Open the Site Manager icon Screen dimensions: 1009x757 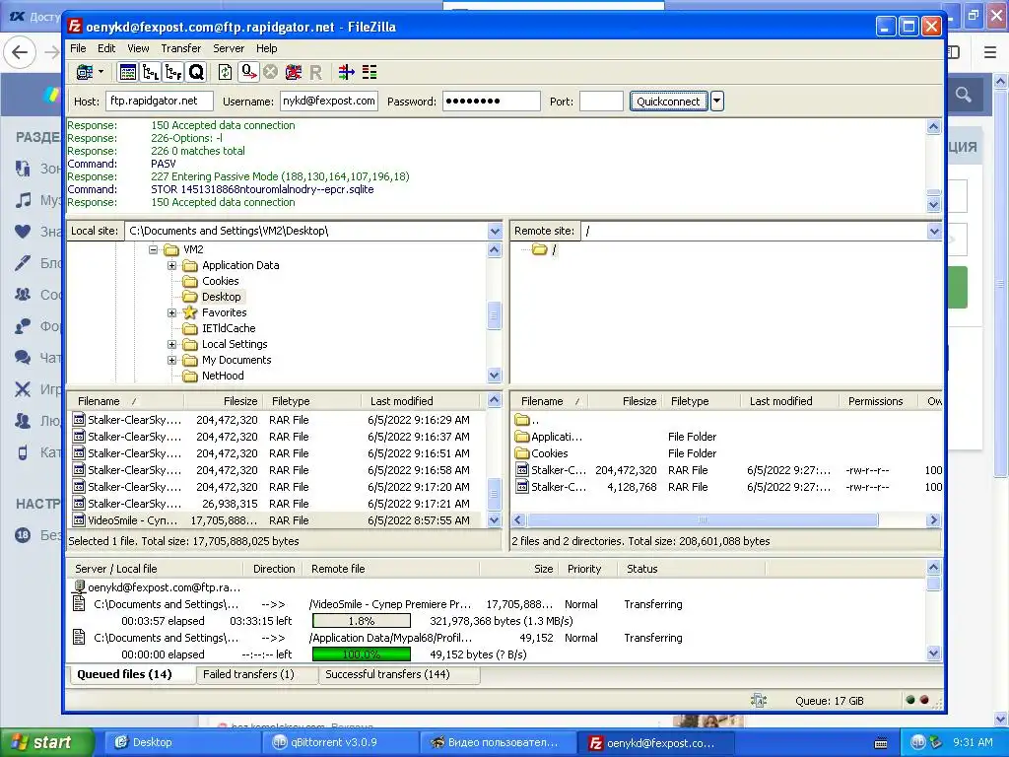point(85,72)
